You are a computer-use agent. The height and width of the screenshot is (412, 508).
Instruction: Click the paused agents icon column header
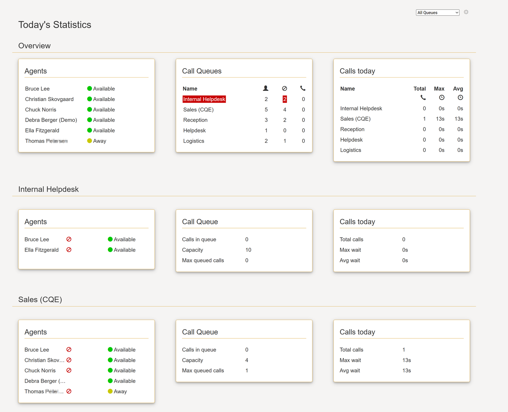(x=284, y=88)
